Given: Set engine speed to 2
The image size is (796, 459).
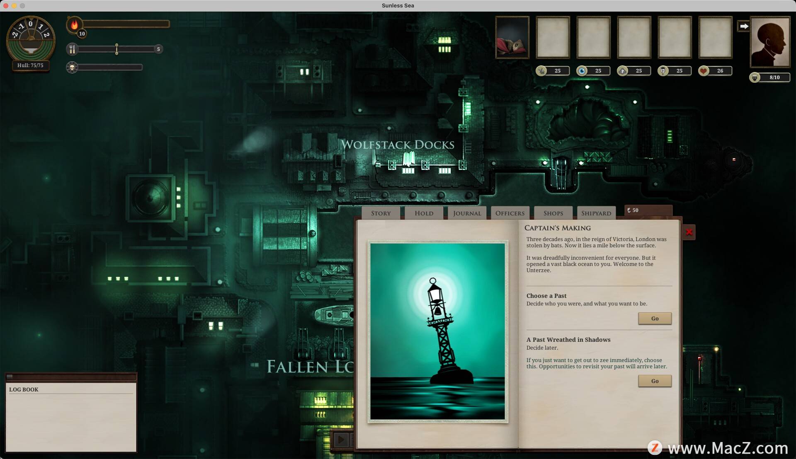Looking at the screenshot, I should click(46, 34).
